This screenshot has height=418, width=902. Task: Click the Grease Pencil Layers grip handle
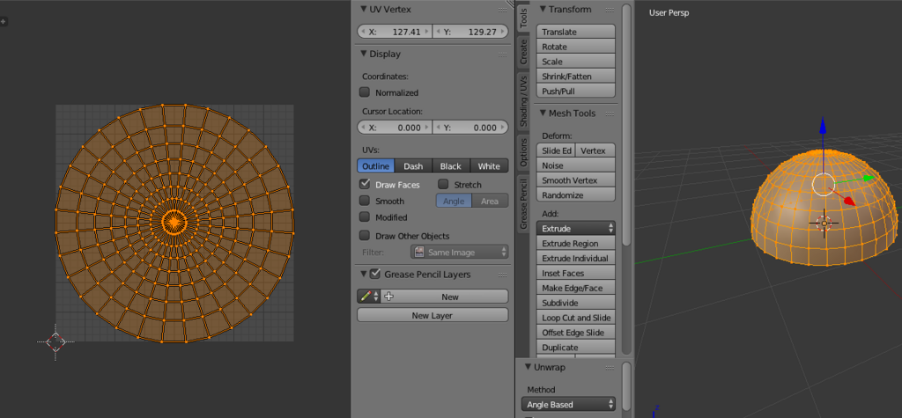pos(503,275)
